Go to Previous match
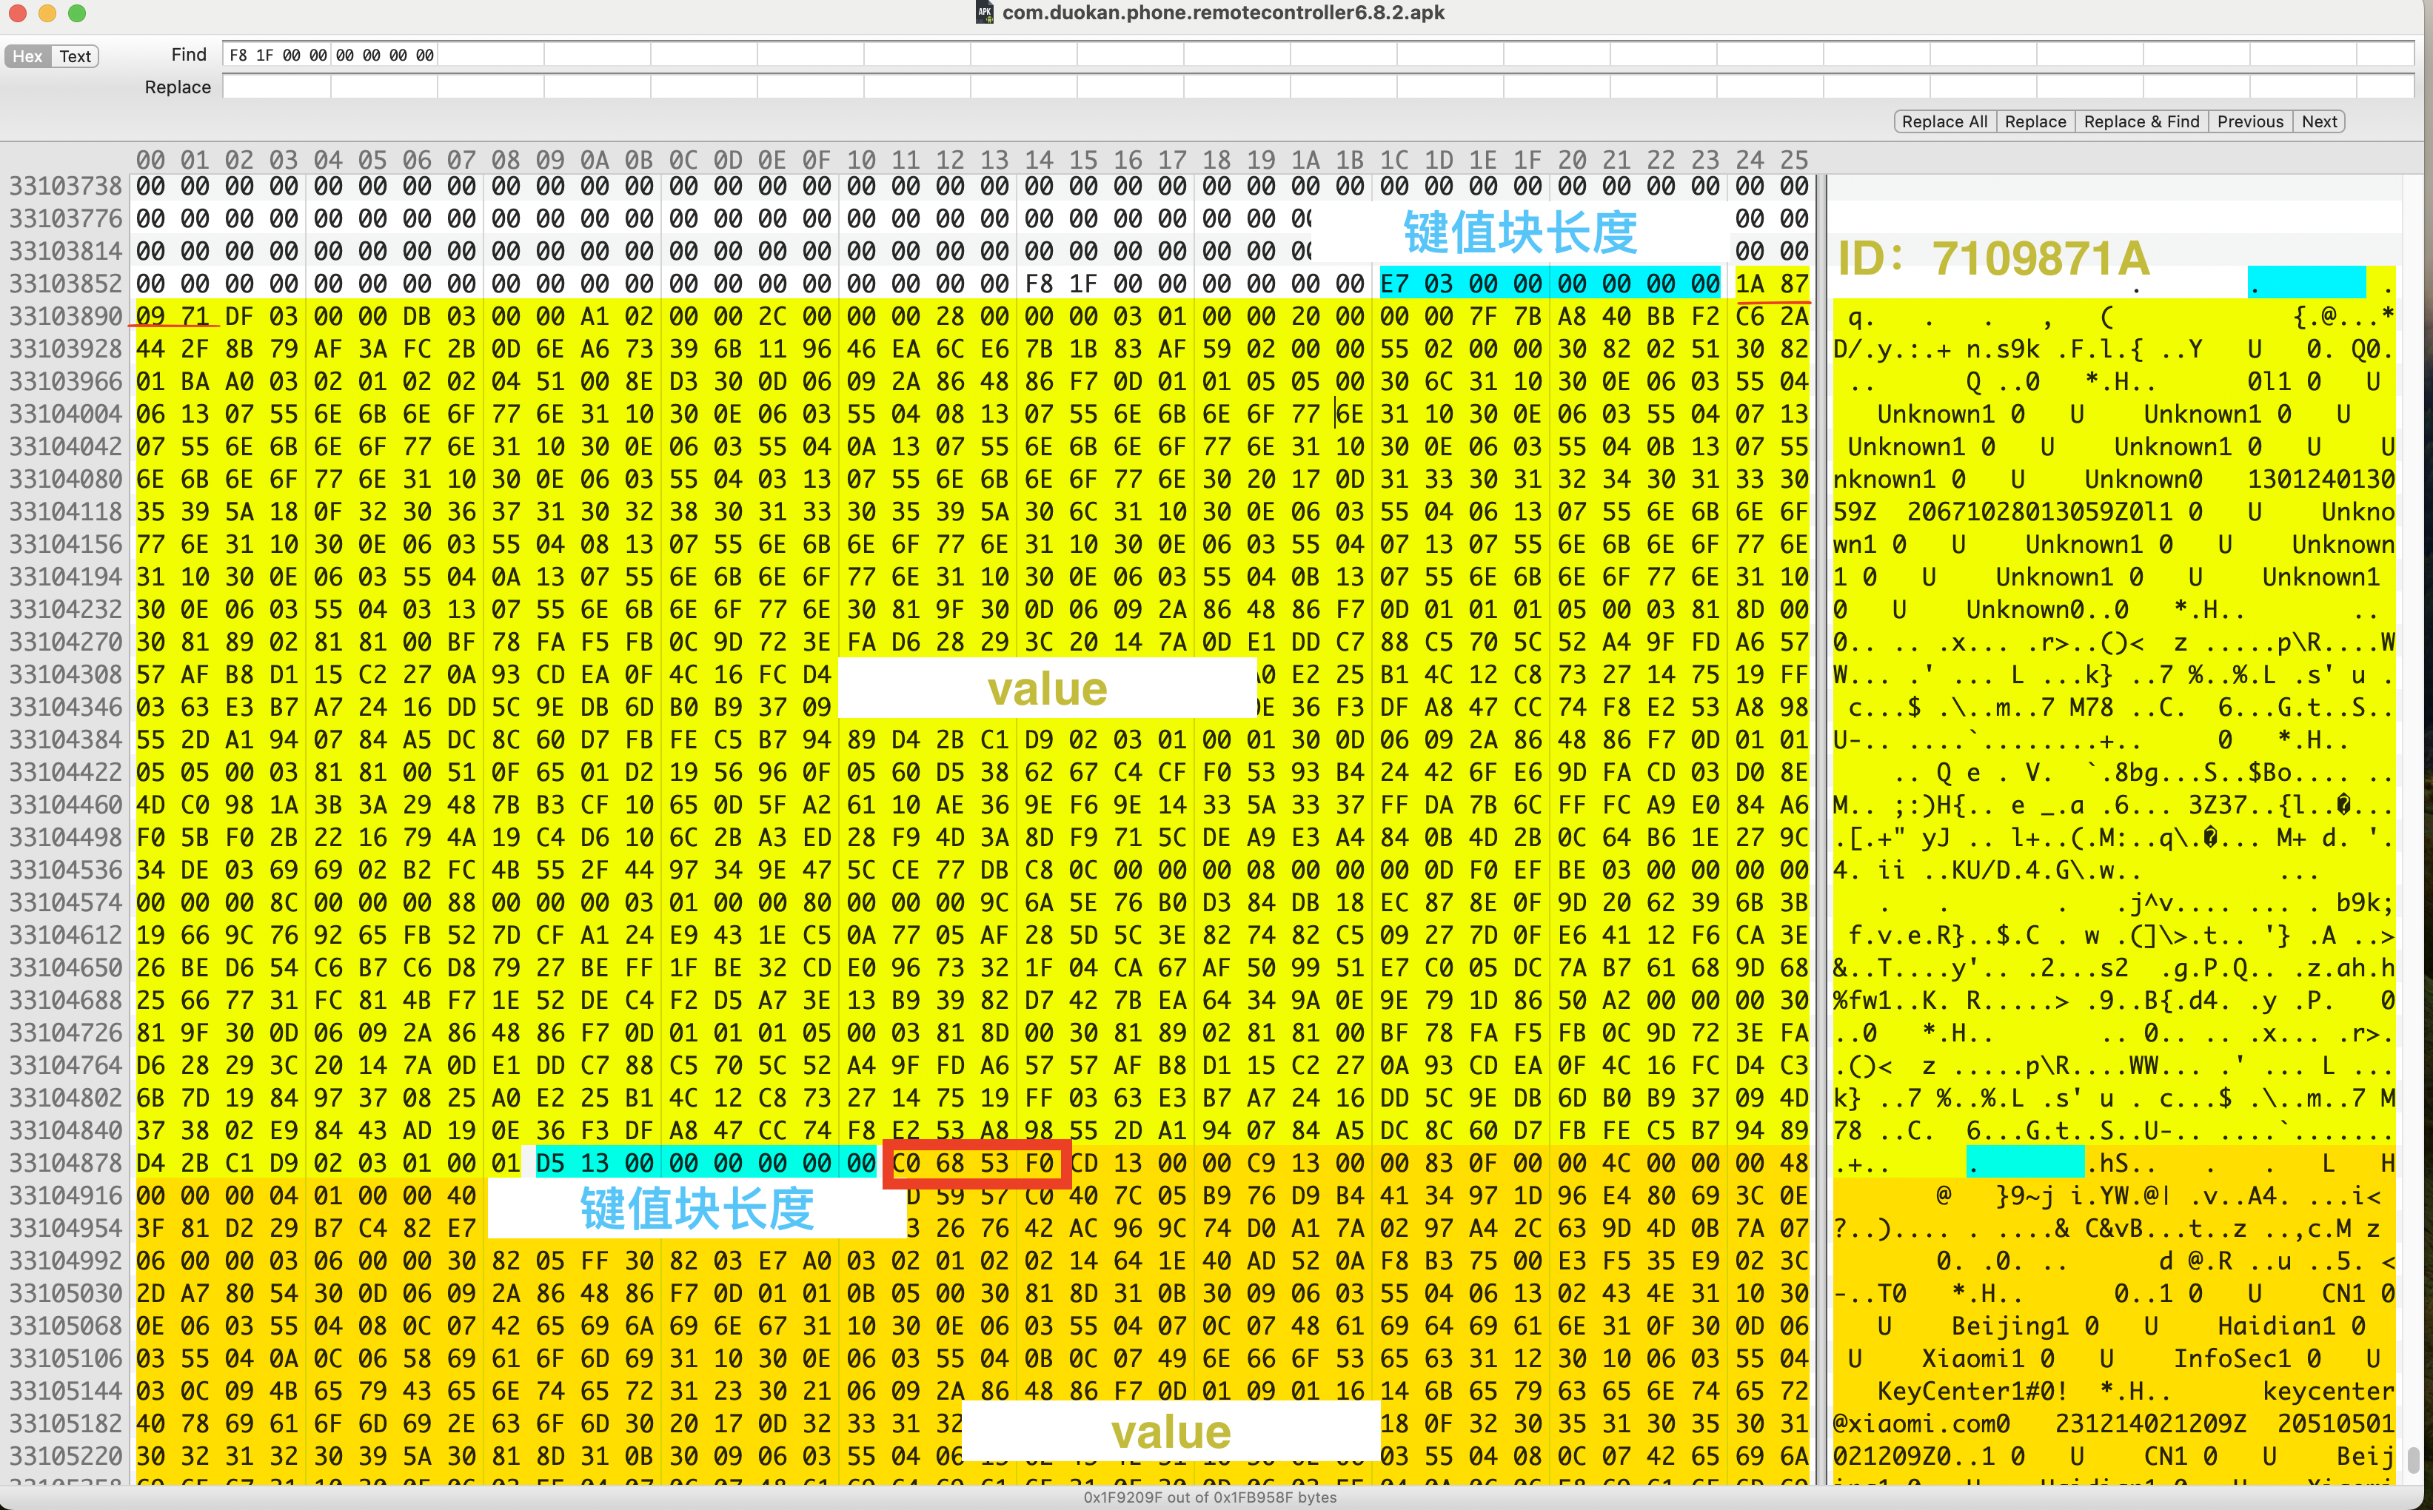Screen dimensions: 2433x1510 tap(2249, 121)
